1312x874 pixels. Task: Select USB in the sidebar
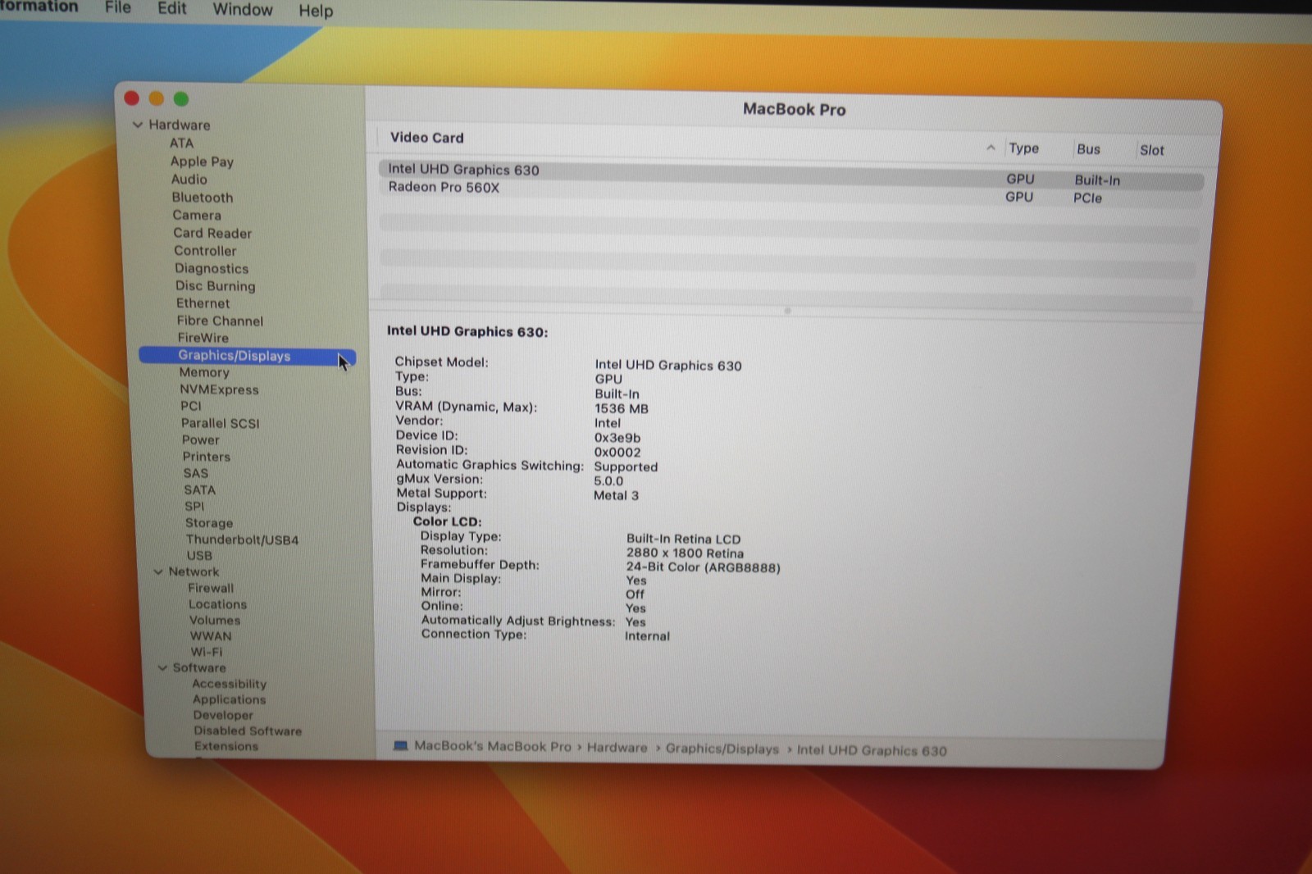(198, 555)
